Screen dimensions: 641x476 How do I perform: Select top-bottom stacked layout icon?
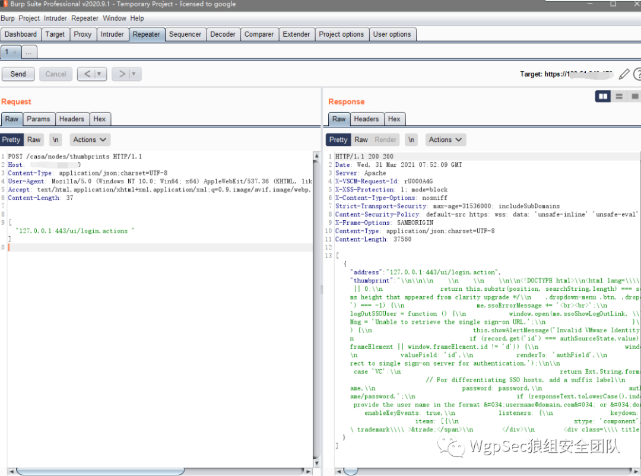(619, 97)
